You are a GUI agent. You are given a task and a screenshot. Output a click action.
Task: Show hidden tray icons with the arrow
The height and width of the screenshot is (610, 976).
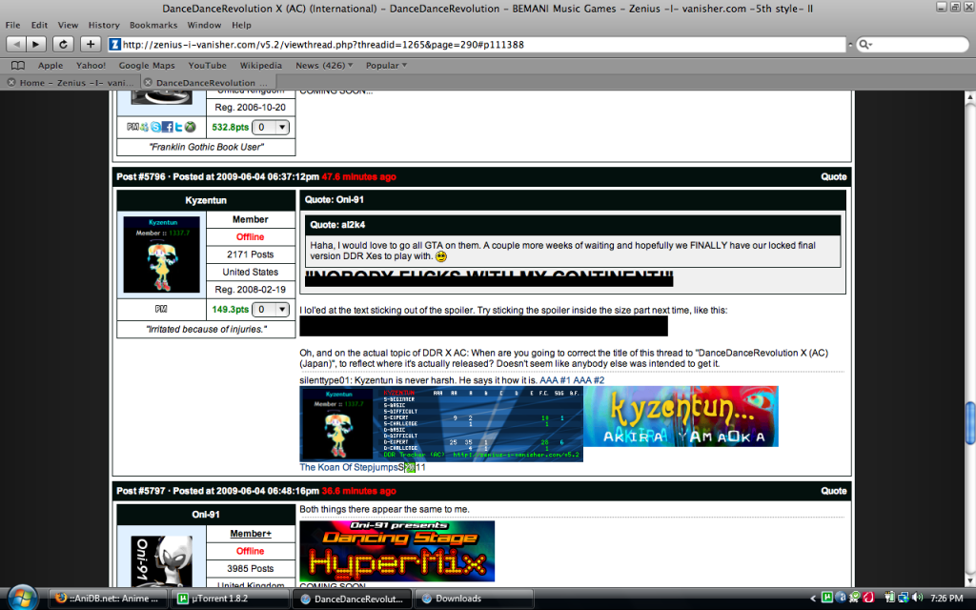(x=812, y=599)
